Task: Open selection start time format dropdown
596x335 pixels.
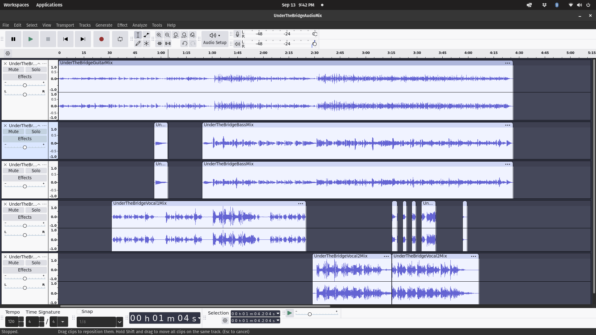Action: coord(278,314)
